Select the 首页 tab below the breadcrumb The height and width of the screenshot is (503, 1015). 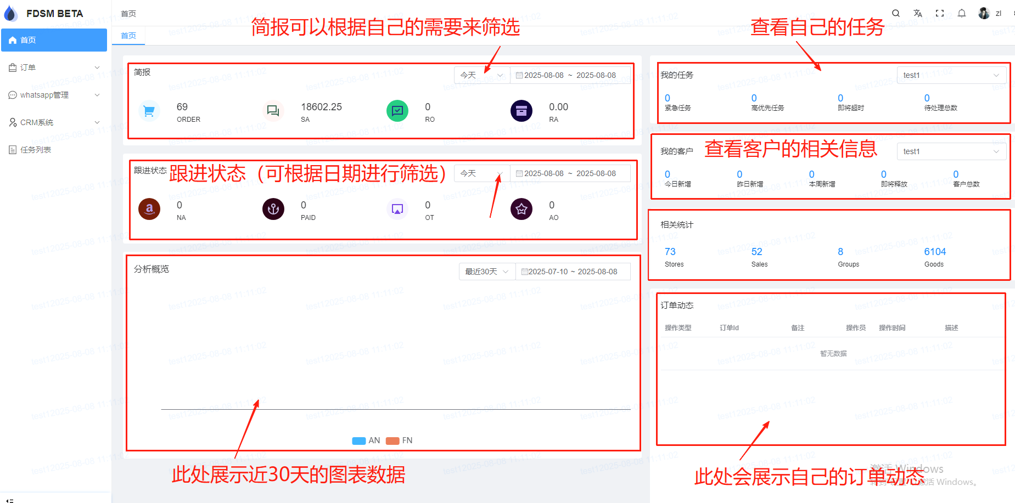click(128, 36)
